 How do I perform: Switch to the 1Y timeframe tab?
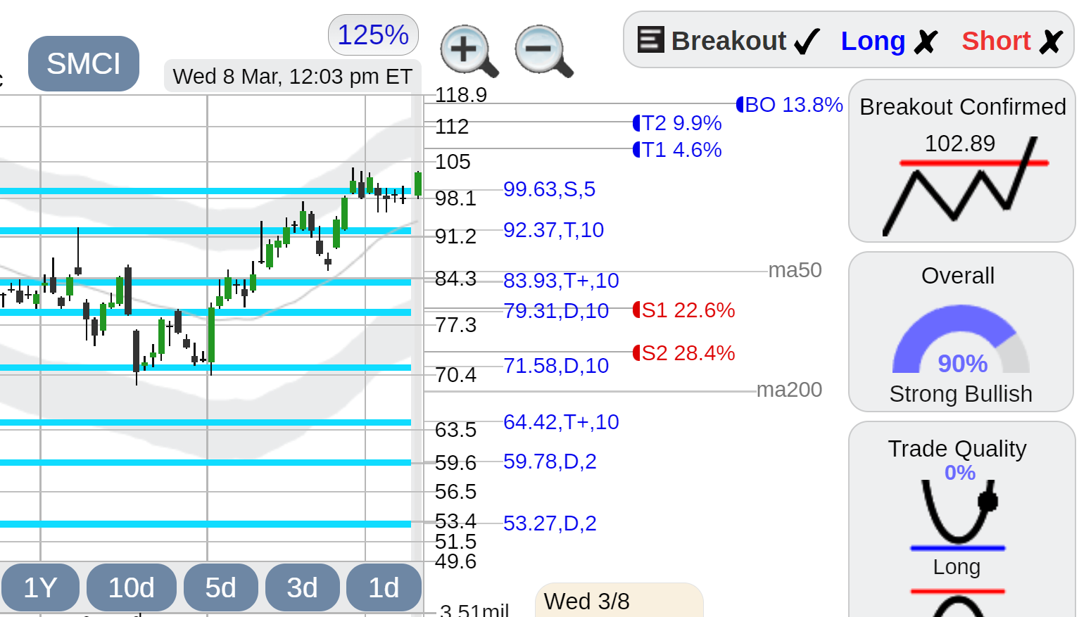[x=40, y=587]
